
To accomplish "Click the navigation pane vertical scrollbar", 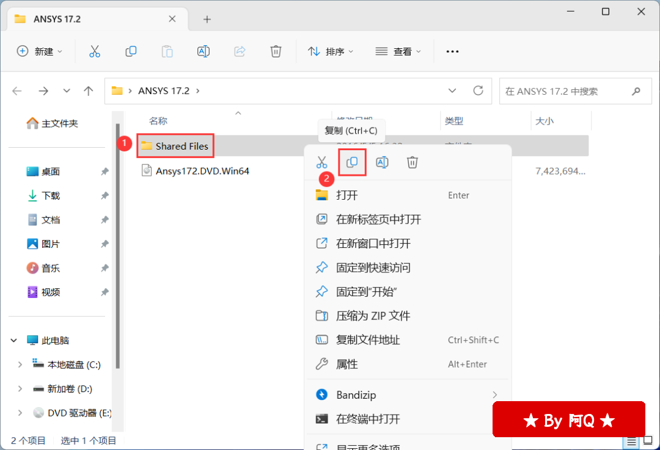I will [118, 246].
